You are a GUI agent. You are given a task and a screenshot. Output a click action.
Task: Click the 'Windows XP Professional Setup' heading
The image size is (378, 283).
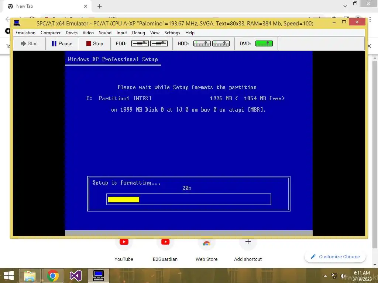tap(113, 59)
